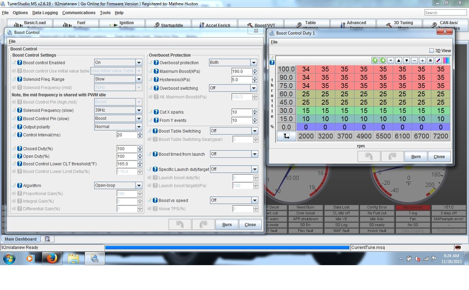Open Firefox from the taskbar

[x=52, y=258]
